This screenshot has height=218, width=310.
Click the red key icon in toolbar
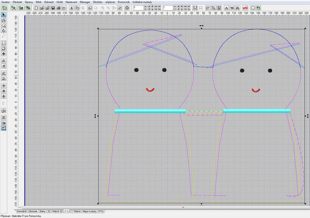(245, 8)
